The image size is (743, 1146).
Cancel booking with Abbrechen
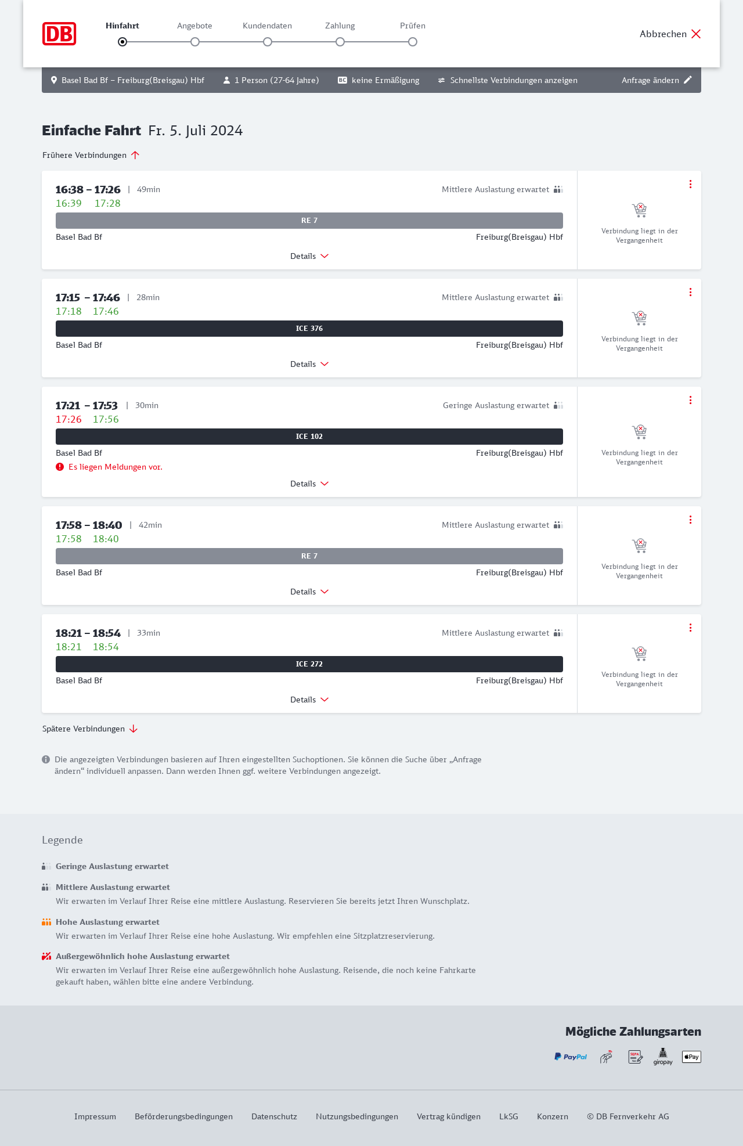(x=670, y=34)
